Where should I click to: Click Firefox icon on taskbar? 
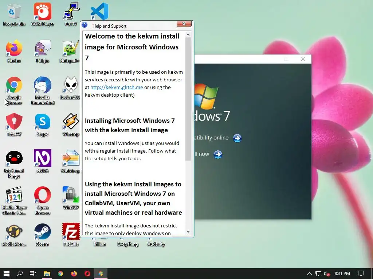point(74,274)
